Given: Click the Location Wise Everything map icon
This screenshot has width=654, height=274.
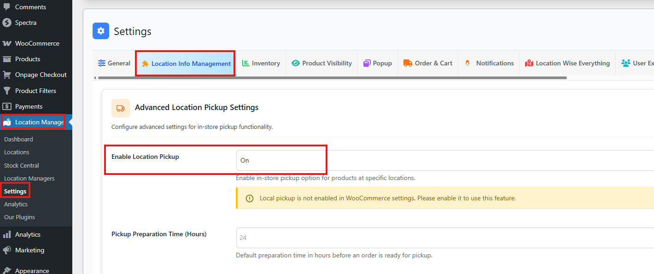Looking at the screenshot, I should (529, 63).
